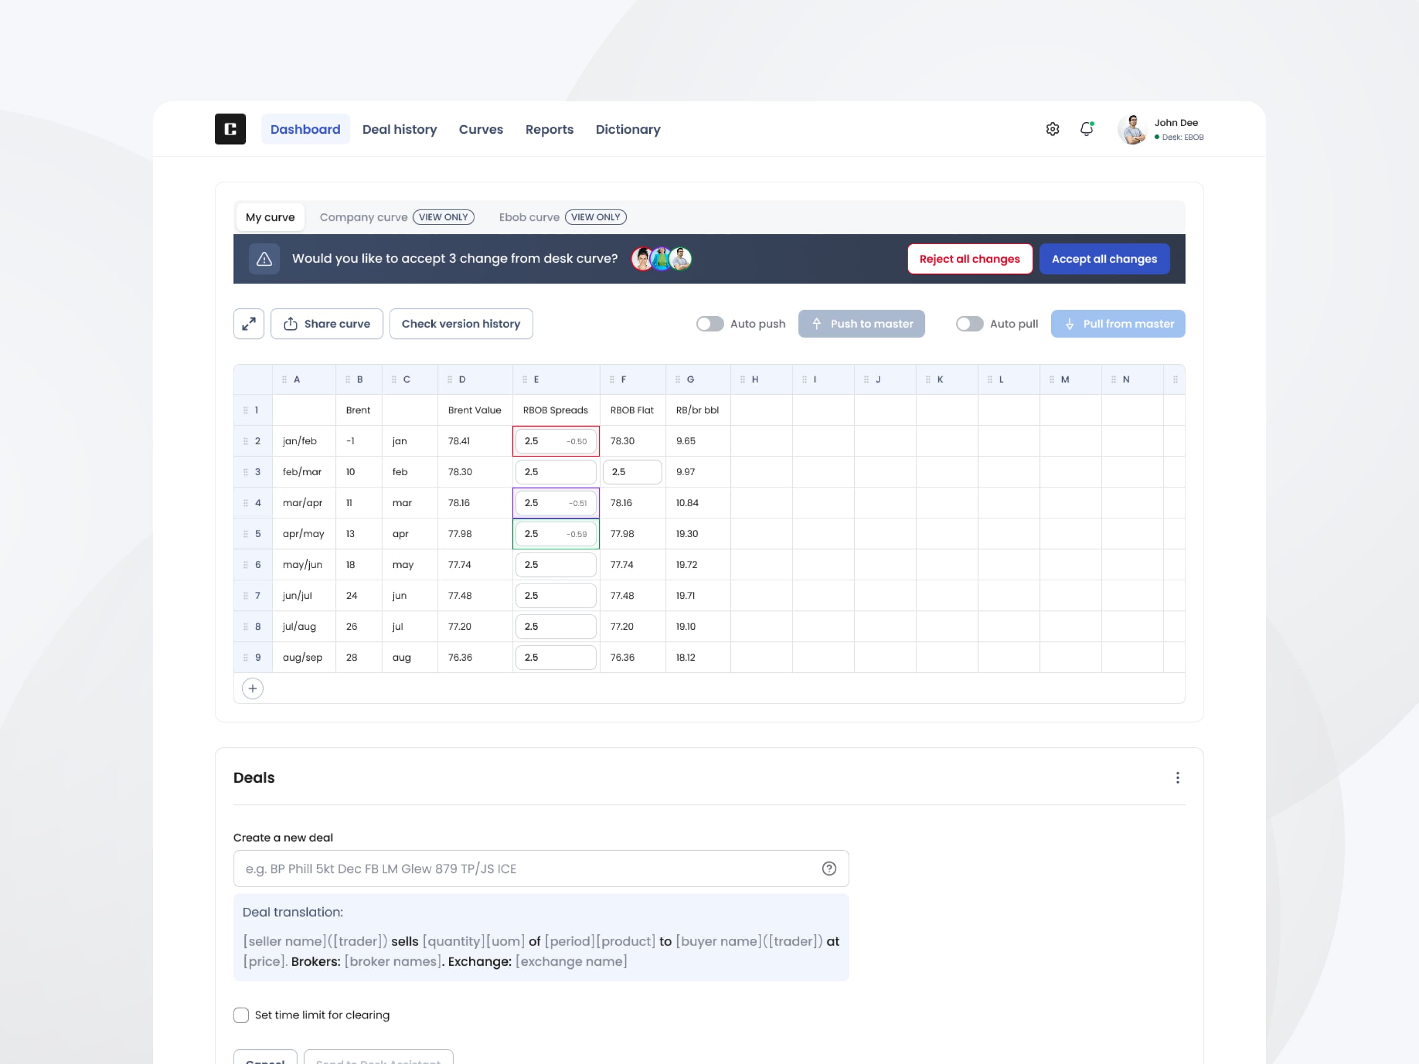Click the warning triangle icon in banner
This screenshot has width=1419, height=1064.
[x=265, y=258]
